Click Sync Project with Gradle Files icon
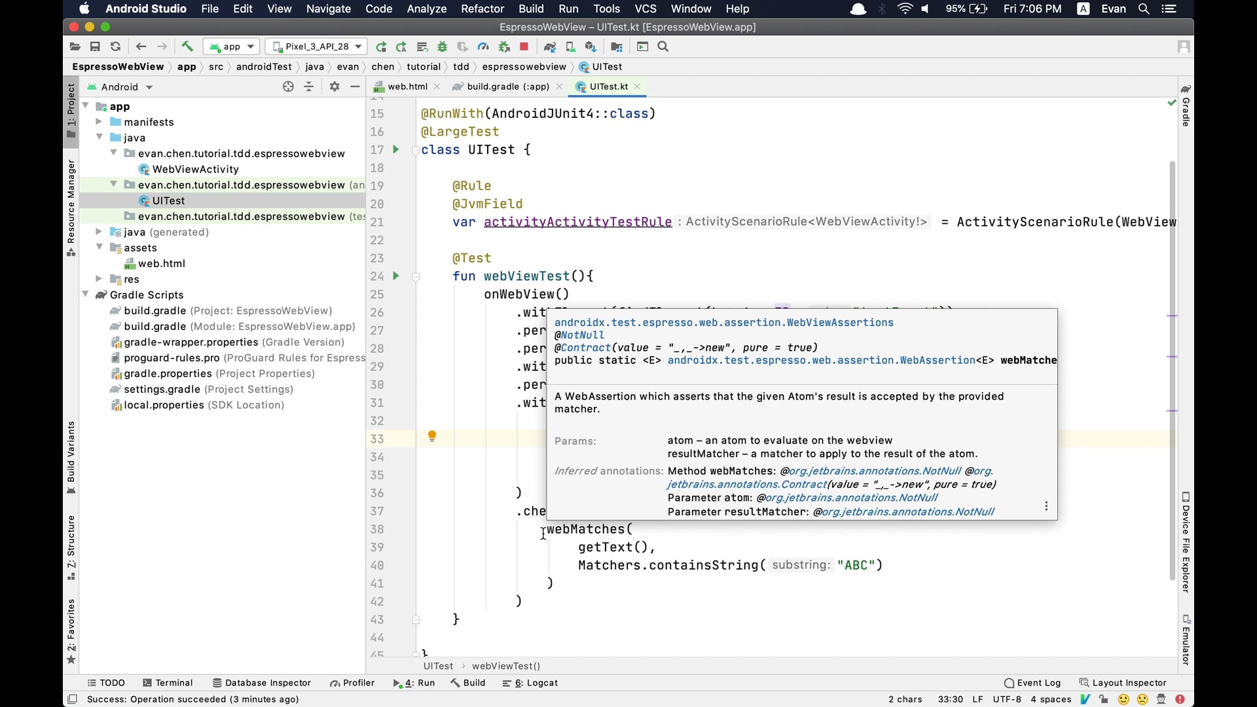 (550, 46)
